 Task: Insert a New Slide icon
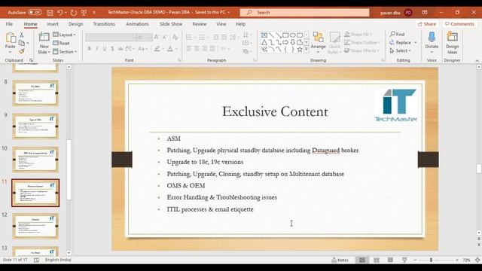tap(44, 38)
